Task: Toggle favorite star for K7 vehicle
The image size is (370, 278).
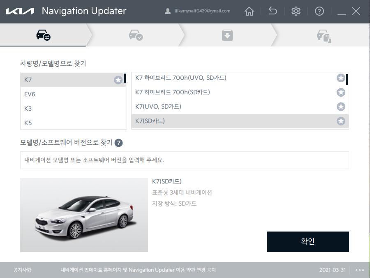Action: tap(118, 80)
